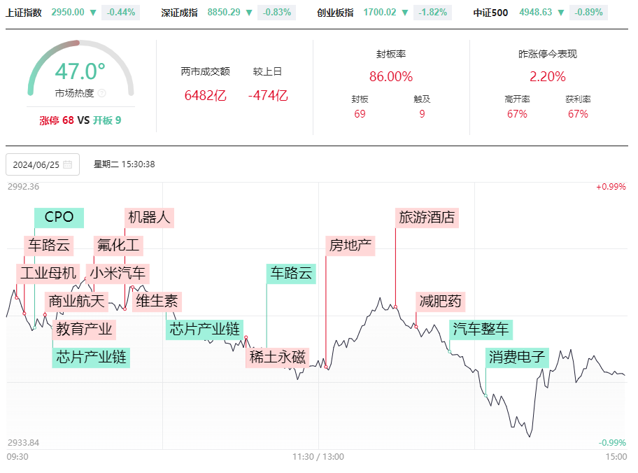638x473 pixels.
Task: Select the CPO sector tag
Action: [59, 218]
